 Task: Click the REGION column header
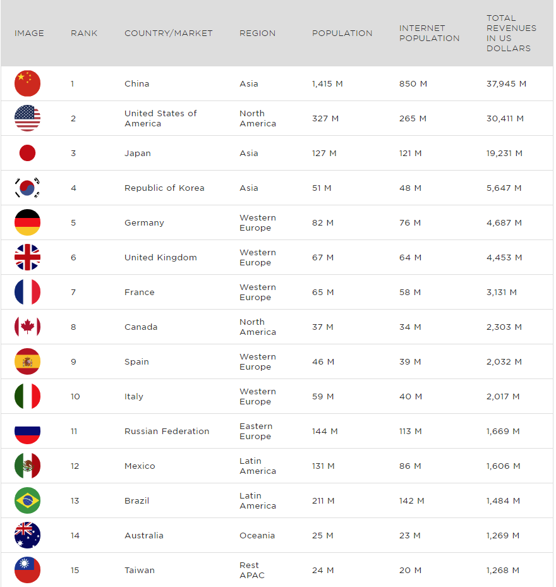[258, 33]
